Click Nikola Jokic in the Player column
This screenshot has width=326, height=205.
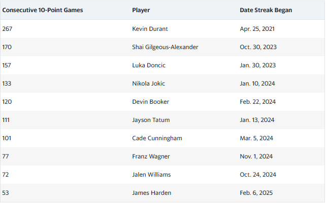click(148, 84)
